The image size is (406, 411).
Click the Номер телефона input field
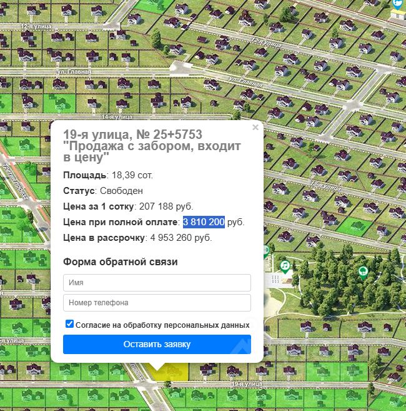(x=157, y=303)
